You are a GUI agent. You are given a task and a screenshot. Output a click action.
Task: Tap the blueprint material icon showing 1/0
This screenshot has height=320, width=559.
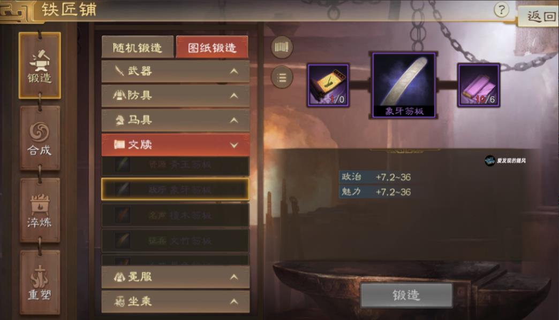328,85
